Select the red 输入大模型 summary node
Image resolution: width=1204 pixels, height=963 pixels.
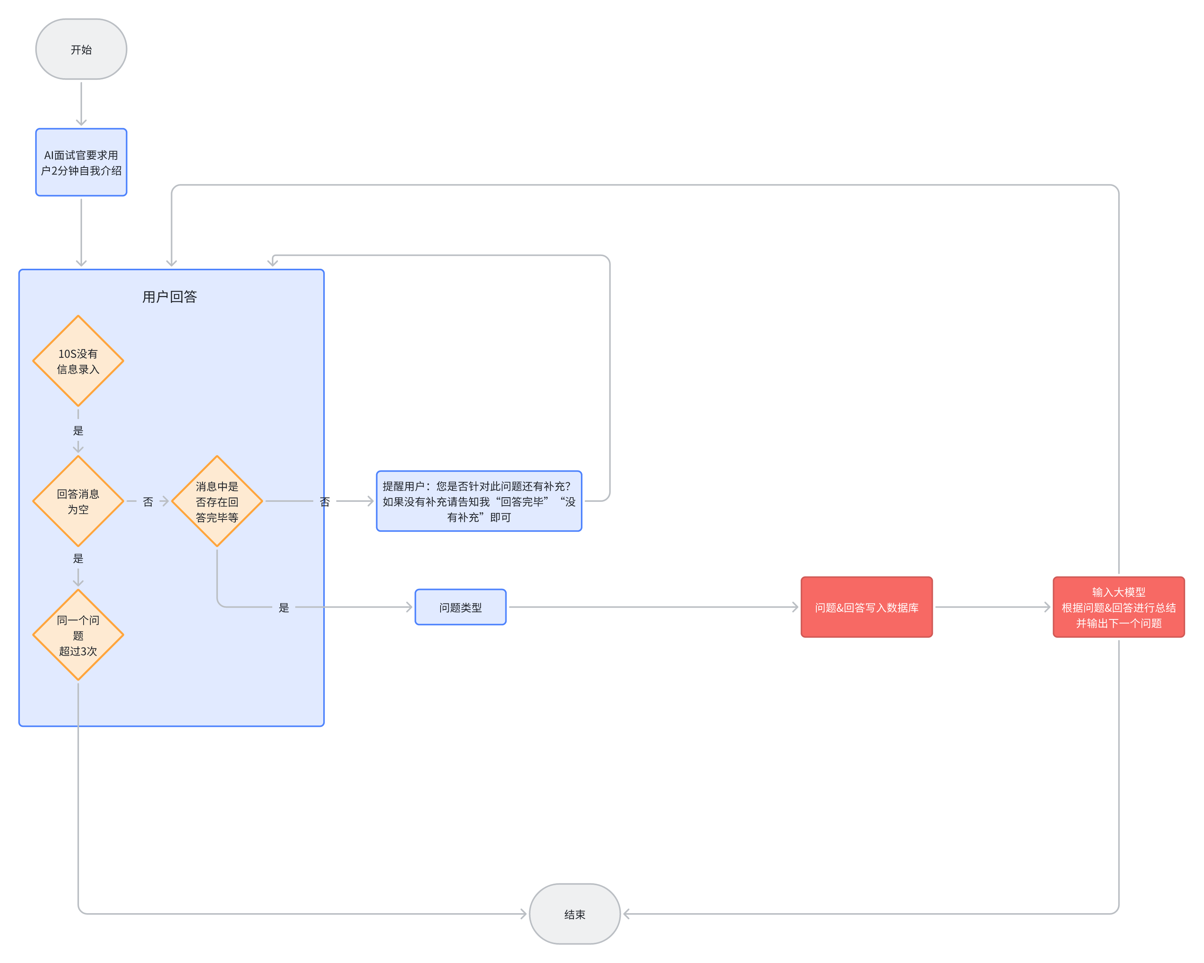click(1118, 607)
